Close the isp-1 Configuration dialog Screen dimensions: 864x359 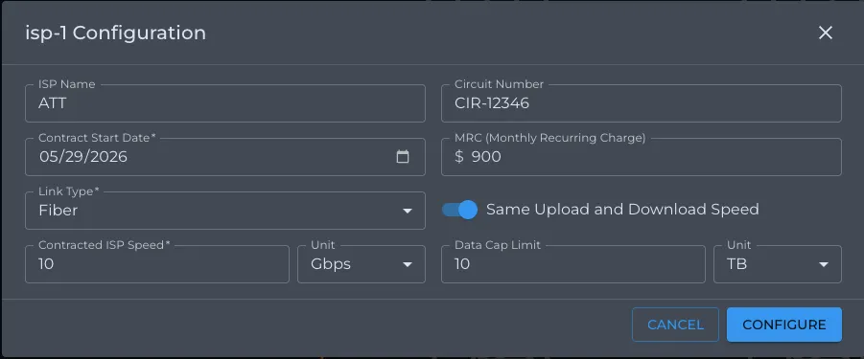(x=825, y=33)
